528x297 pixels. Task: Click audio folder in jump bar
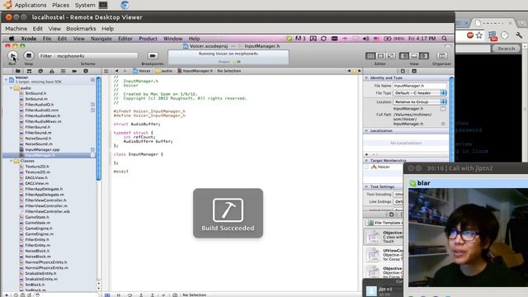pos(164,71)
